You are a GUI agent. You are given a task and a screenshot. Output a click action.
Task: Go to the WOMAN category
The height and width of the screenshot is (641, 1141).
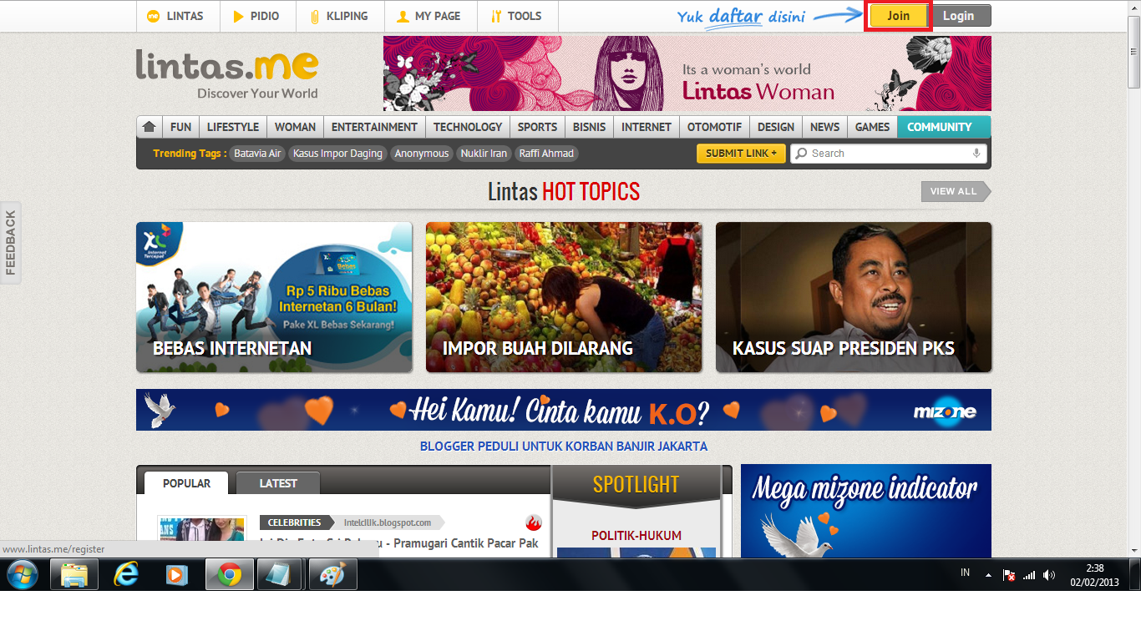point(296,127)
